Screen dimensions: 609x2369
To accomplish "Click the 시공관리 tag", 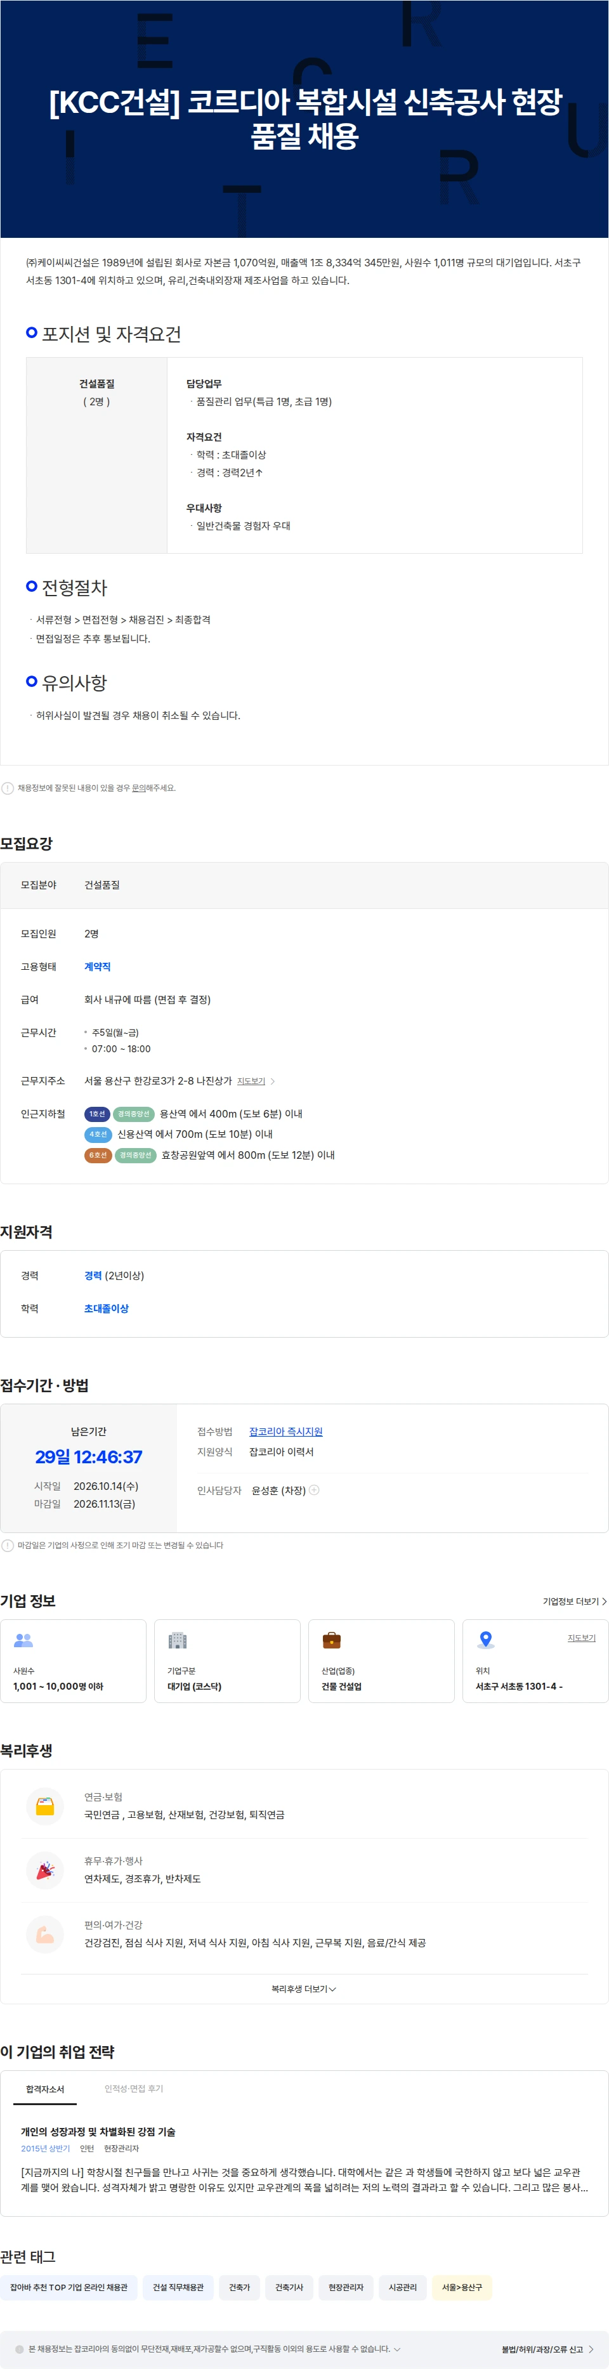I will click(403, 2287).
